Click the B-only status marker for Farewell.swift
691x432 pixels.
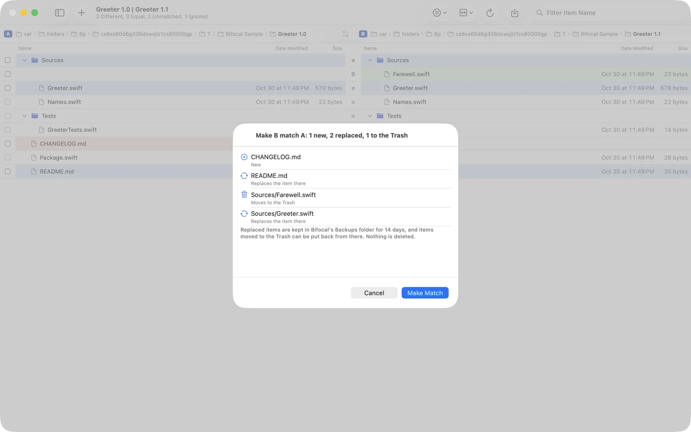coord(353,74)
